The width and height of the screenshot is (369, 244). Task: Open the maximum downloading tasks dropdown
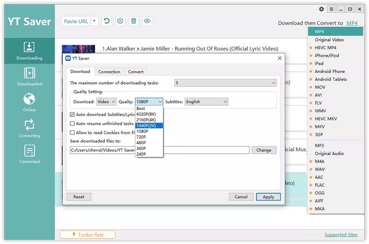225,83
